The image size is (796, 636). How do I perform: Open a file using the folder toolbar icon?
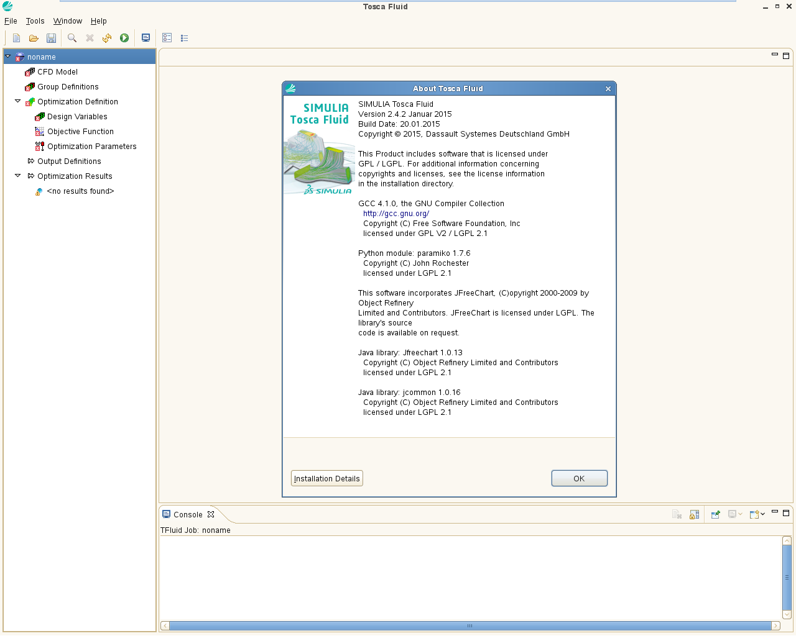[x=34, y=38]
